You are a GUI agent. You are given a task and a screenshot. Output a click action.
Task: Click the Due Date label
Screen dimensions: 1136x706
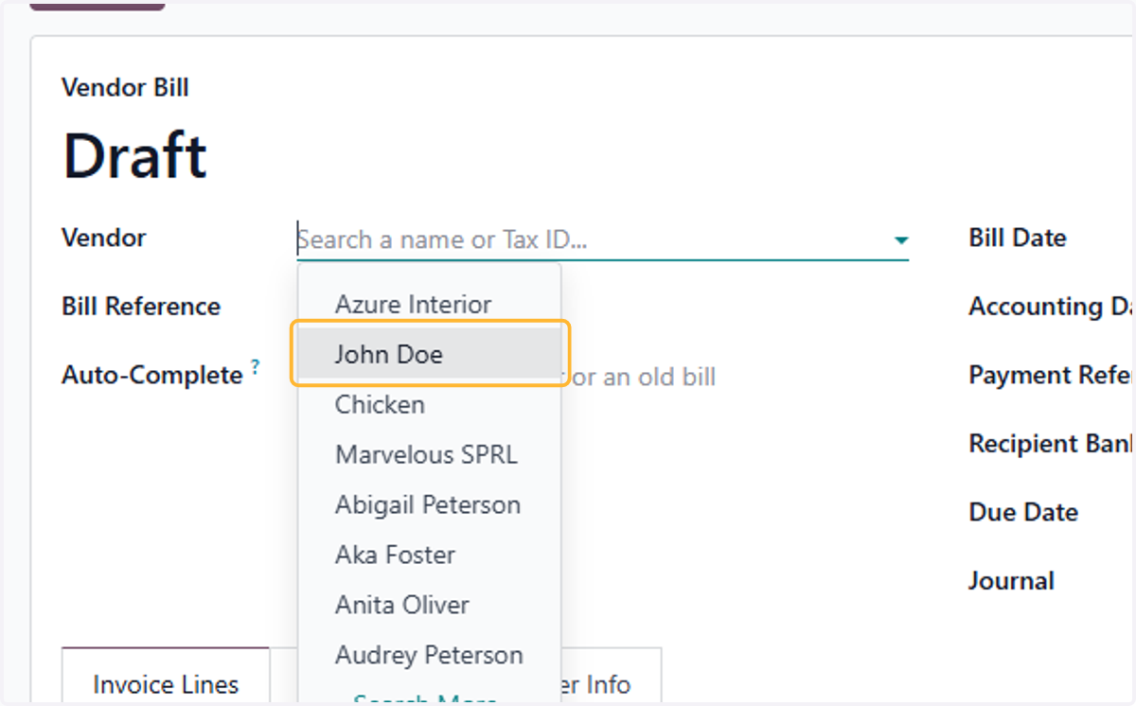[1023, 513]
